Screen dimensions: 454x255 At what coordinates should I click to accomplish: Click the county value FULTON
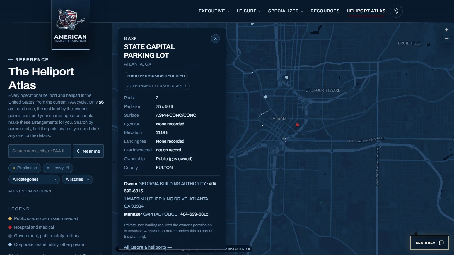(164, 168)
